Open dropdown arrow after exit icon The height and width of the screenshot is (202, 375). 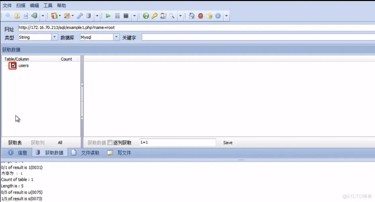pos(43,16)
